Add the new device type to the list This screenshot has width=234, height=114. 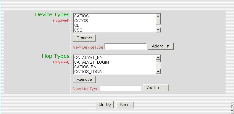[161, 46]
